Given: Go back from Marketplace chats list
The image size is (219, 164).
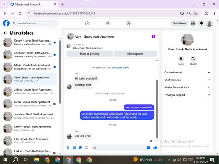Looking at the screenshot, I should click(x=5, y=33).
